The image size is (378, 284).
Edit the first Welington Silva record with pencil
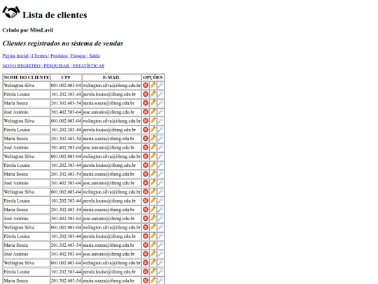tap(153, 86)
